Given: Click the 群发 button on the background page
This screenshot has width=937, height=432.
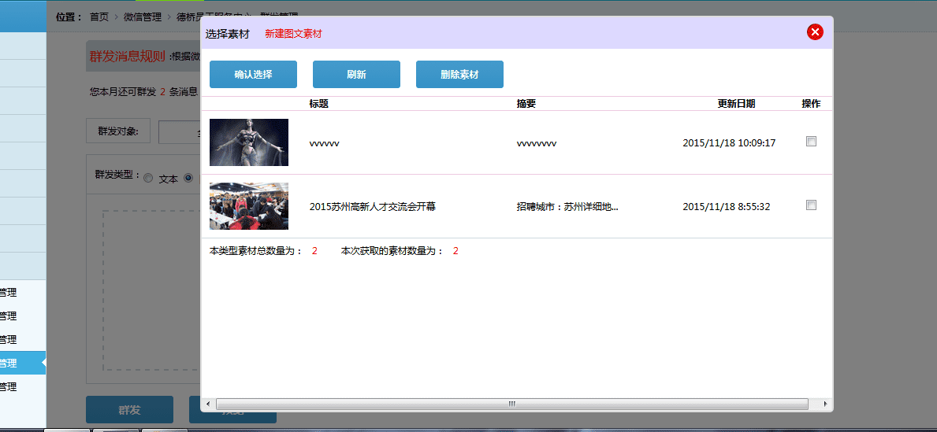Looking at the screenshot, I should (130, 410).
